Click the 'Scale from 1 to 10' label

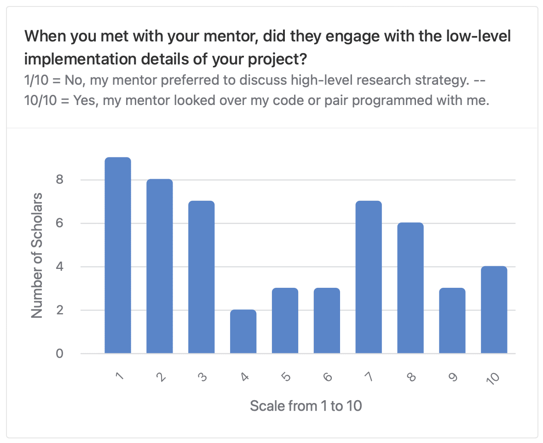pos(306,406)
